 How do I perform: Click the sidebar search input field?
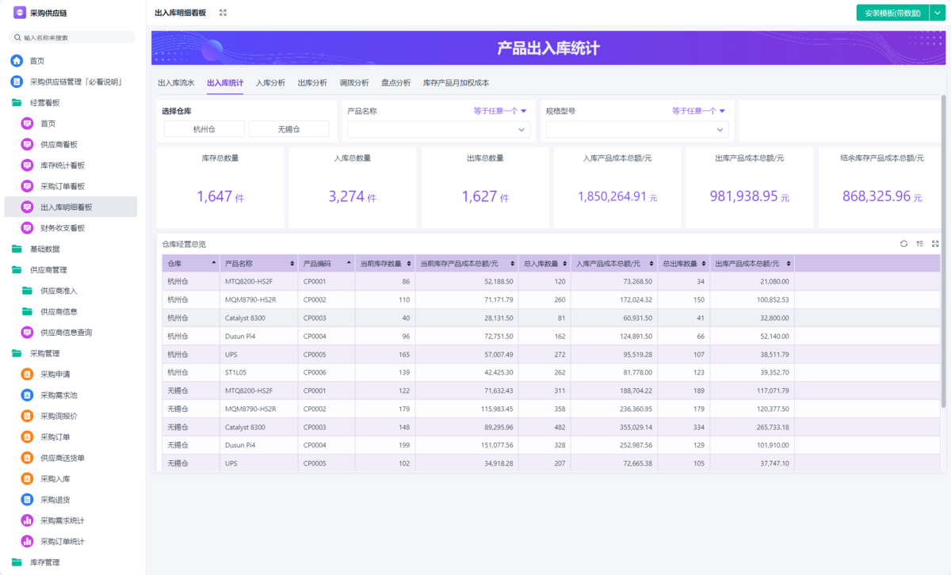coord(75,37)
